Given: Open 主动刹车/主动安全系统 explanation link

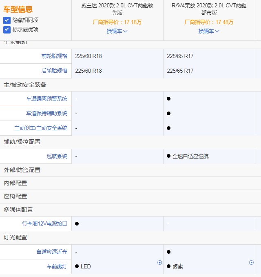Looking at the screenshot, I should (41, 128).
